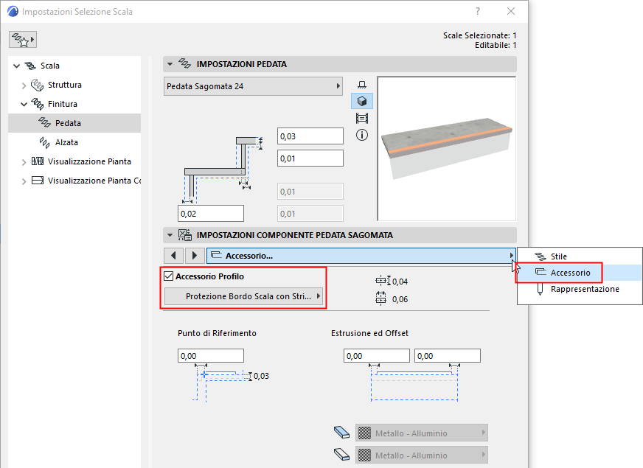This screenshot has height=468, width=643.
Task: Click the profile width icon 0,06
Action: 381,298
